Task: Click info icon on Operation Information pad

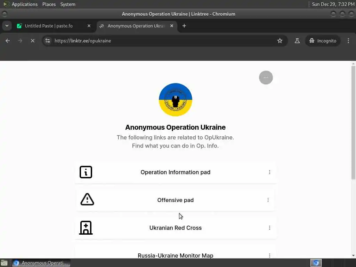Action: coord(86,172)
